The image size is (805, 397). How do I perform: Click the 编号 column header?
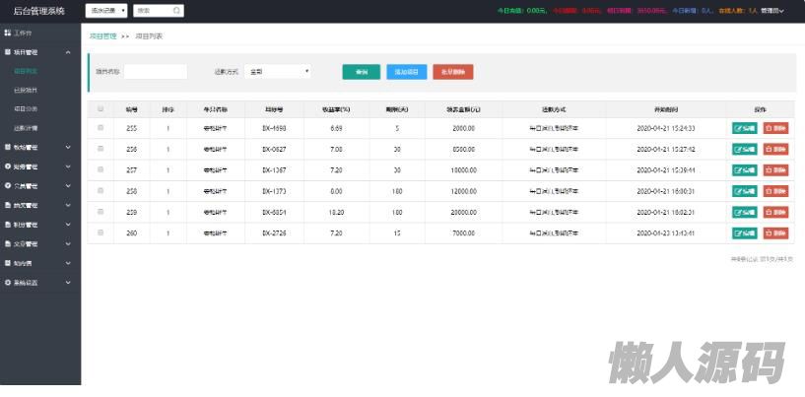[131, 109]
